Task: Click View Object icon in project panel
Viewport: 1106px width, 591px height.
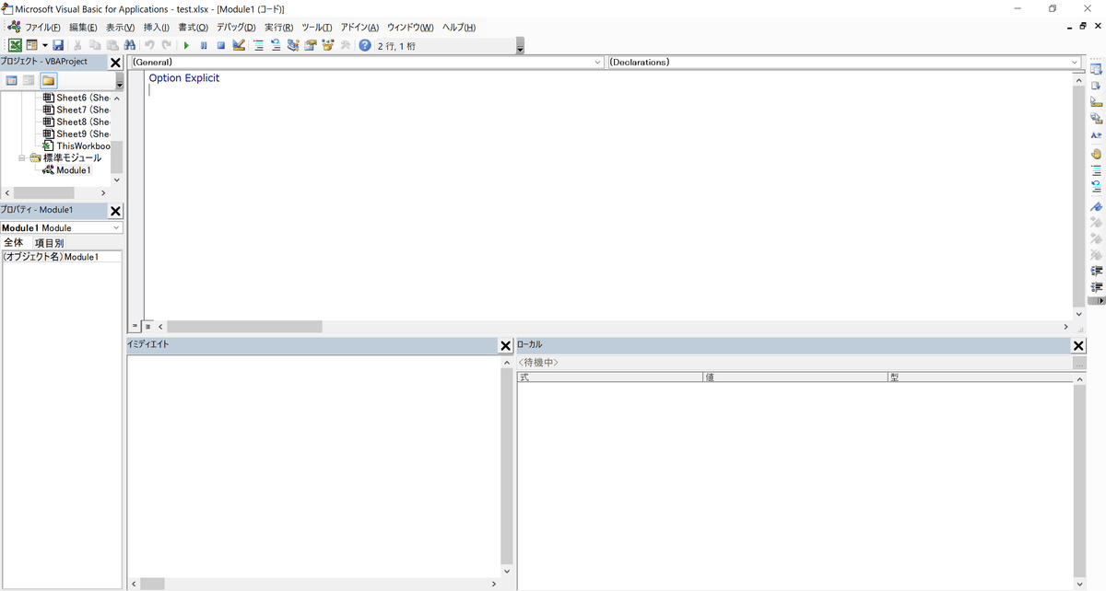Action: pyautogui.click(x=29, y=81)
